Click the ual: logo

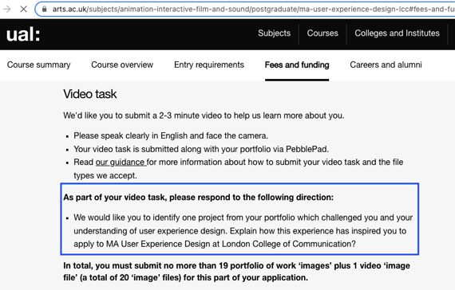(x=23, y=34)
